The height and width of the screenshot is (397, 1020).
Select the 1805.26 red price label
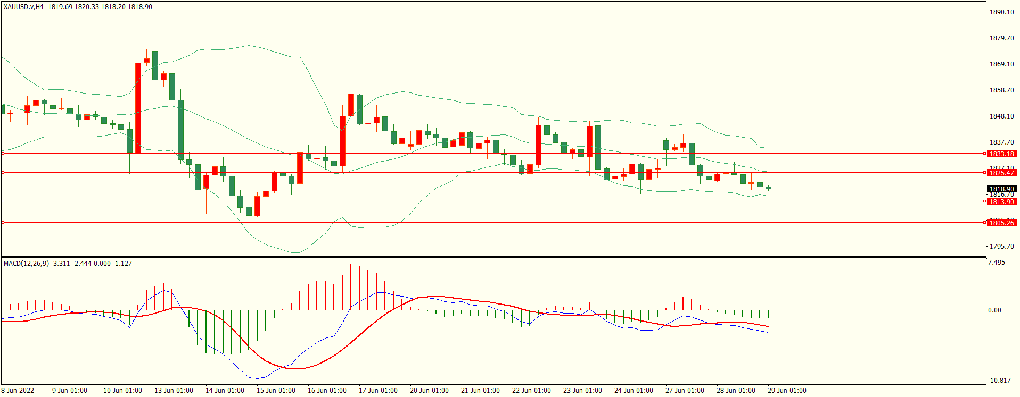(x=1001, y=223)
